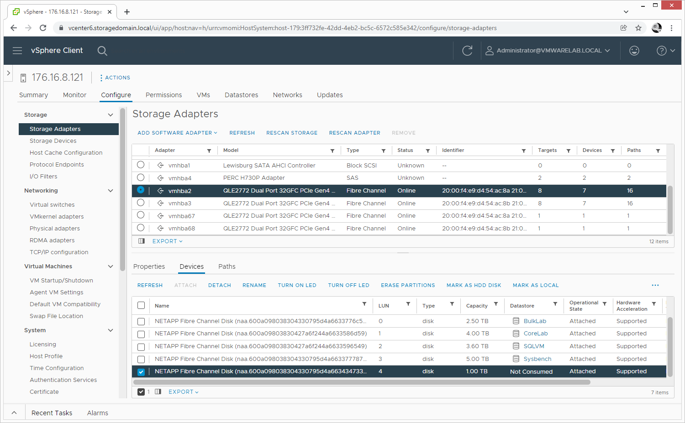685x423 pixels.
Task: Filter the Devices column
Action: pos(613,151)
